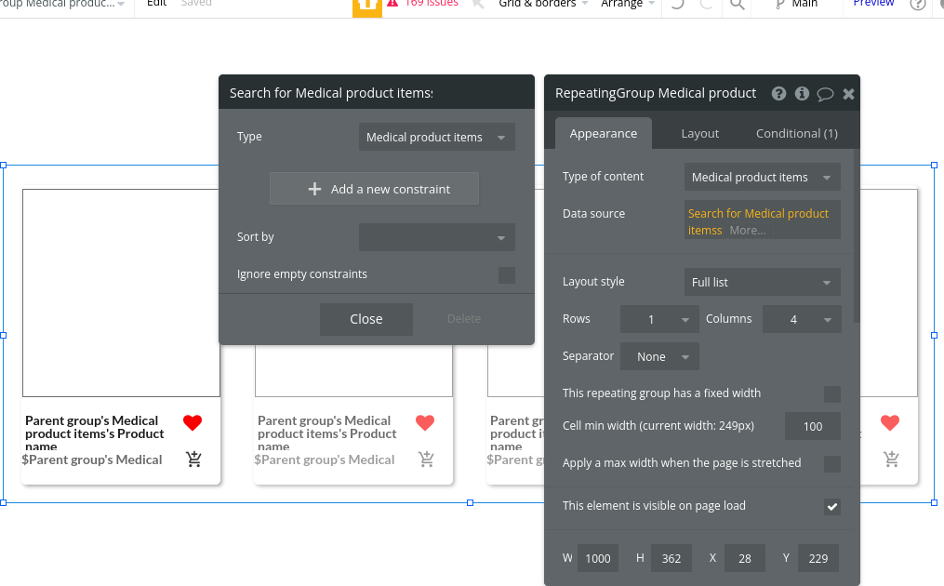Open the Conditional (1) tab
The height and width of the screenshot is (586, 944).
pyautogui.click(x=796, y=133)
